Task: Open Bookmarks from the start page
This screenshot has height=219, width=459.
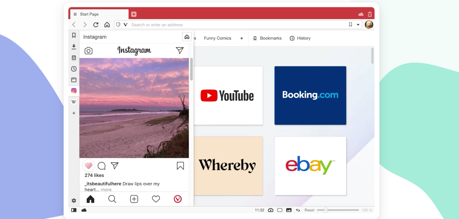Action: pyautogui.click(x=267, y=38)
